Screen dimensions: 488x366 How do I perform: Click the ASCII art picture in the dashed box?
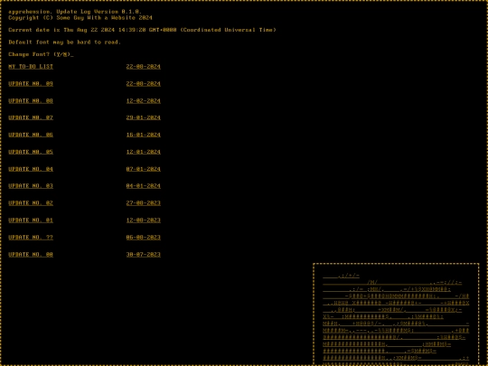tap(396, 319)
